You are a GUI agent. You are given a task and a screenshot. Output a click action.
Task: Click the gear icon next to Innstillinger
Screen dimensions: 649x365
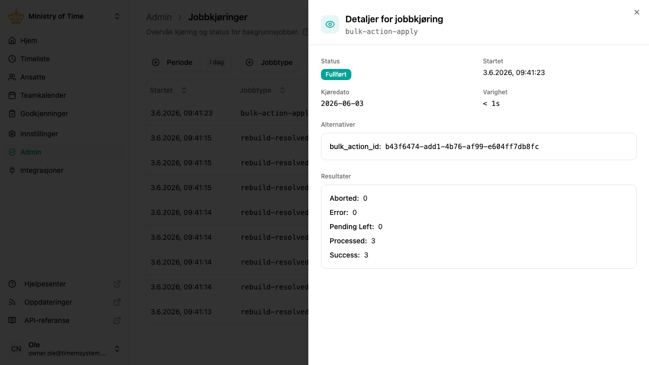(x=12, y=134)
